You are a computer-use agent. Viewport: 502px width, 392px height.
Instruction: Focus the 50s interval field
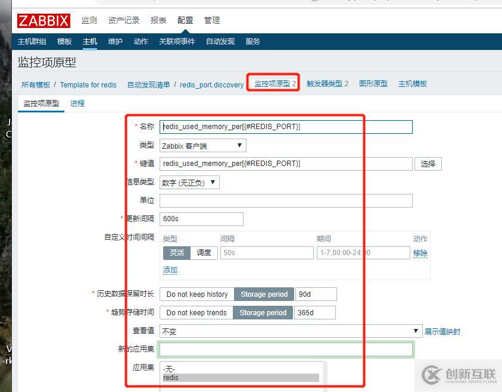pos(267,253)
